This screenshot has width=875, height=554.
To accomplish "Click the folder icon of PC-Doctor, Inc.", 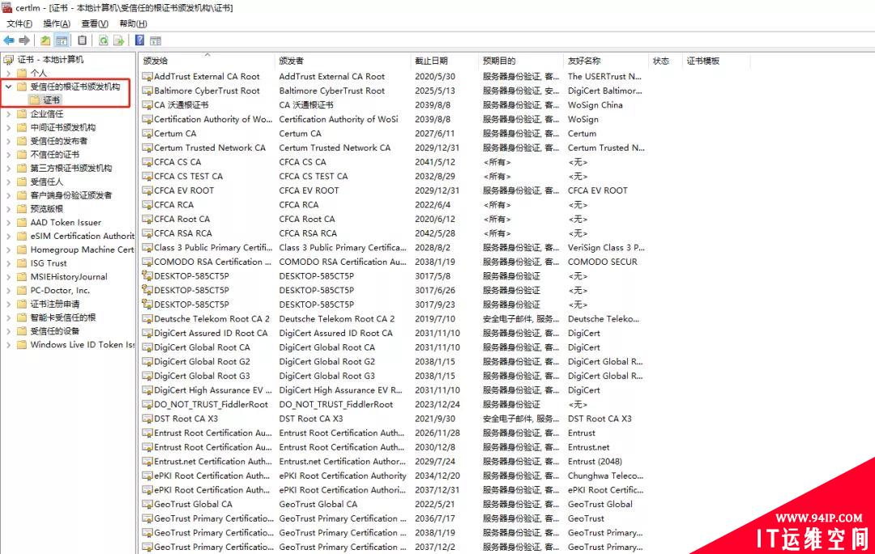I will (x=22, y=290).
